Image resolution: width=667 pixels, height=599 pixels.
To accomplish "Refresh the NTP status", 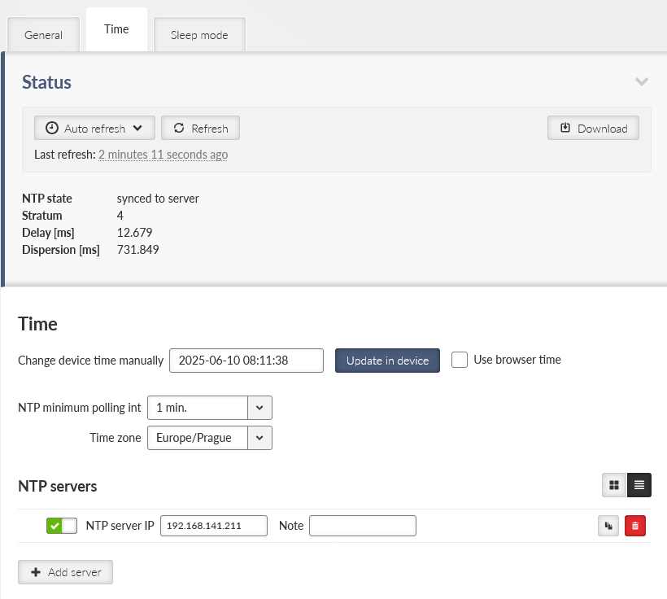I will click(x=200, y=128).
